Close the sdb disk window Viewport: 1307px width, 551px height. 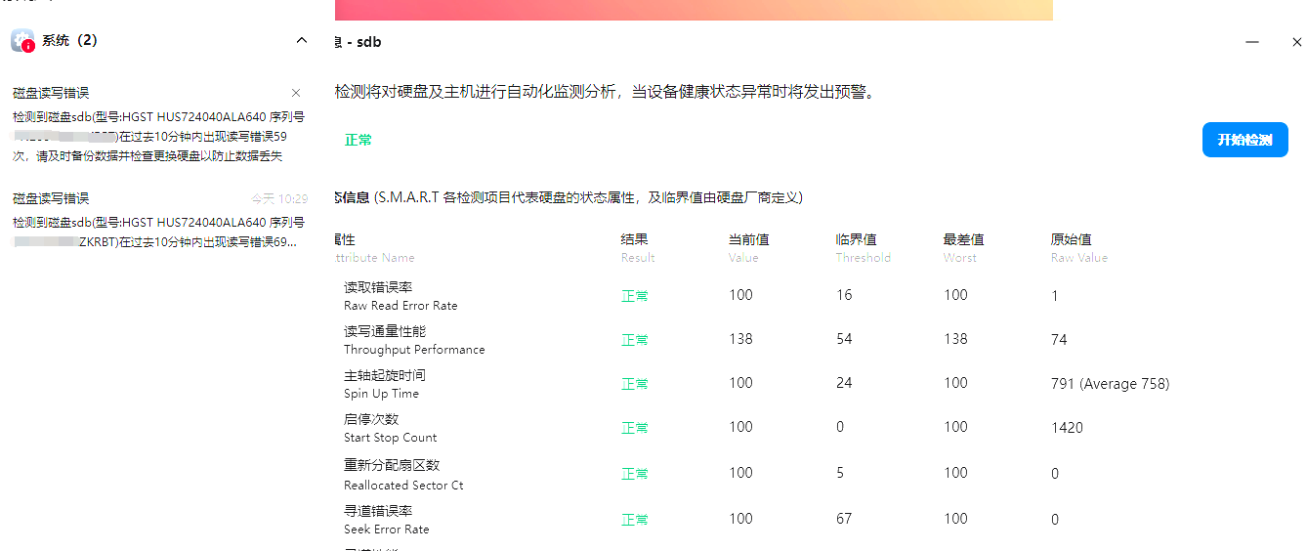[x=1296, y=42]
